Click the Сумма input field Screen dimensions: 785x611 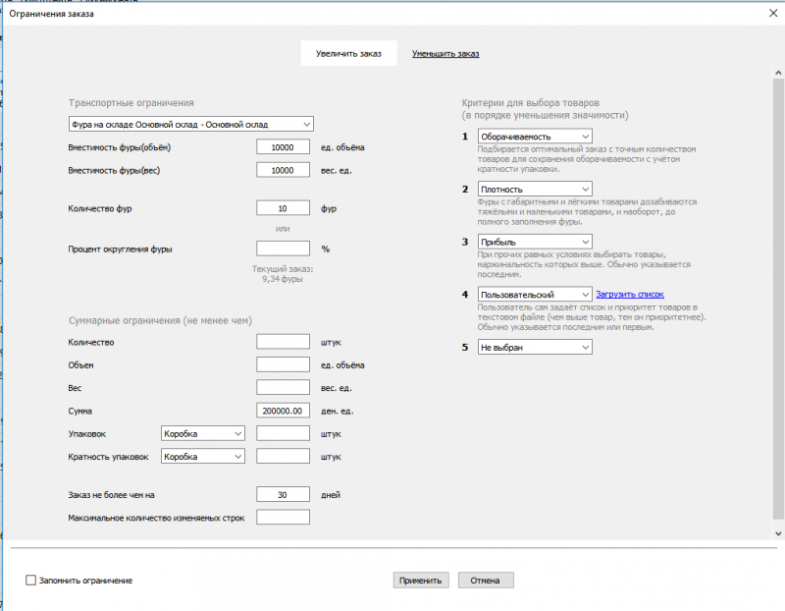283,410
